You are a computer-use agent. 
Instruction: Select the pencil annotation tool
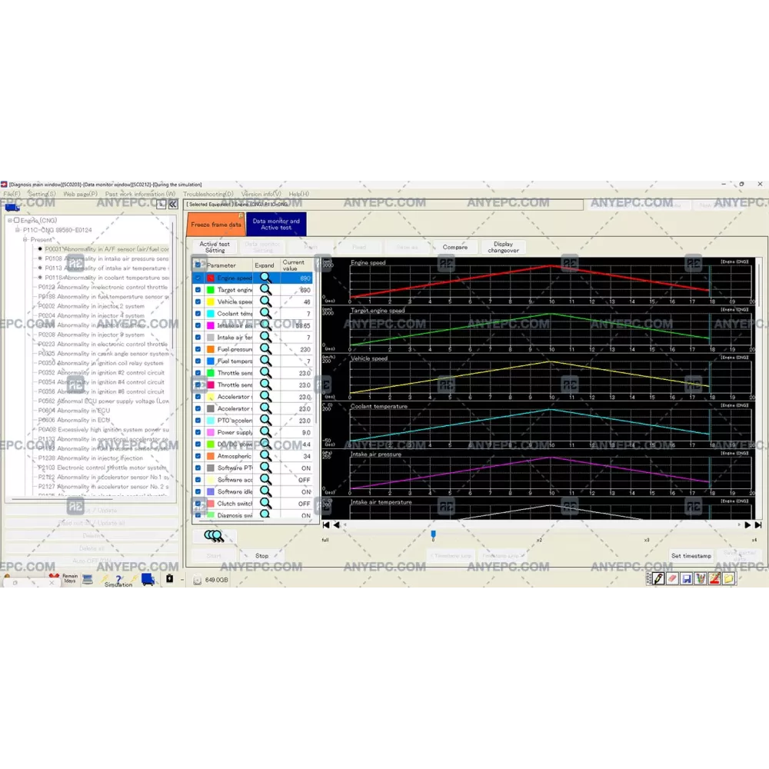658,578
